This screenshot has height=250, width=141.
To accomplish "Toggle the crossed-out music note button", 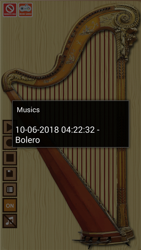I will (10, 221).
